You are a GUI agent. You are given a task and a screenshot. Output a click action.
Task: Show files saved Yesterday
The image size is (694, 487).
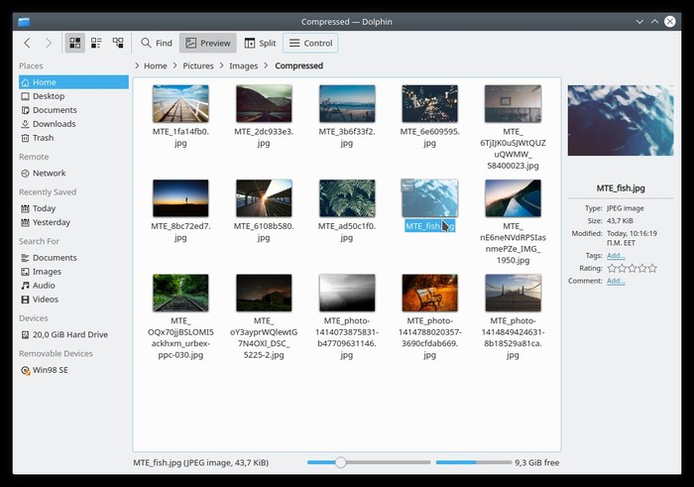coord(73,222)
